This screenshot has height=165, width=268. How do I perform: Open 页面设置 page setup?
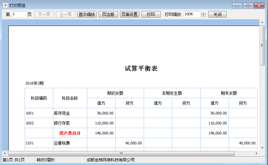pos(129,14)
